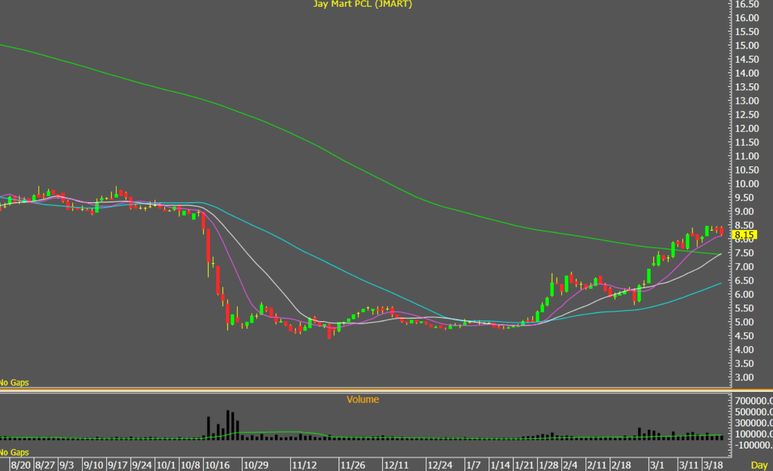Click the 2/18 date label
773x471 pixels.
[621, 465]
